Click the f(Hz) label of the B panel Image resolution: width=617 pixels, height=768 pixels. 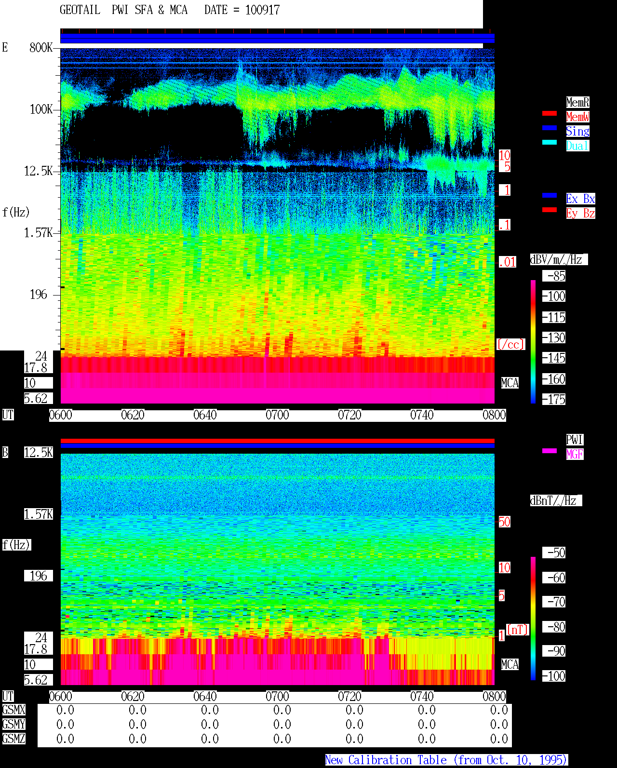pos(16,545)
